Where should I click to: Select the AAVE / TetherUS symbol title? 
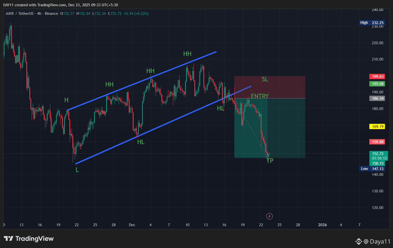(20, 14)
